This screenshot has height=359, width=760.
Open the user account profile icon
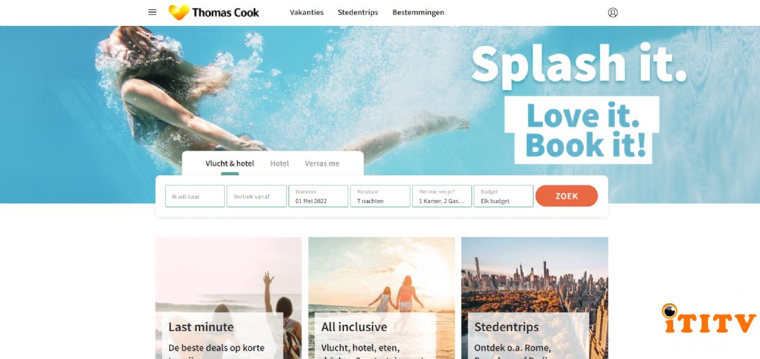click(x=612, y=12)
